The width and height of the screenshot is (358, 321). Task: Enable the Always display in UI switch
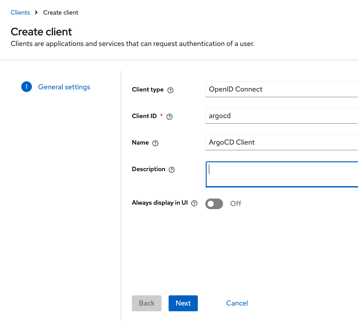click(214, 203)
